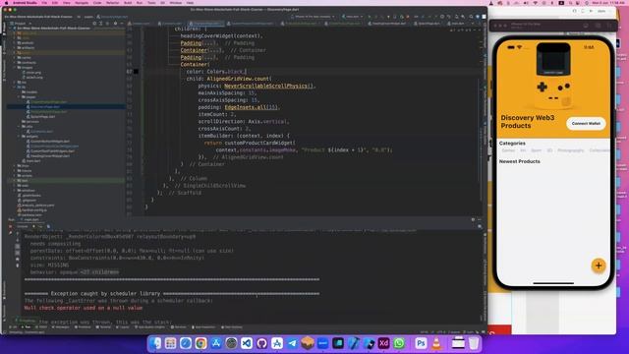Select the Console tab in Run panel
The height and width of the screenshot is (354, 629).
pos(22,226)
